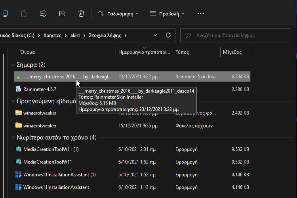Click the Share icon in toolbar
297x198 pixels.
tap(62, 13)
